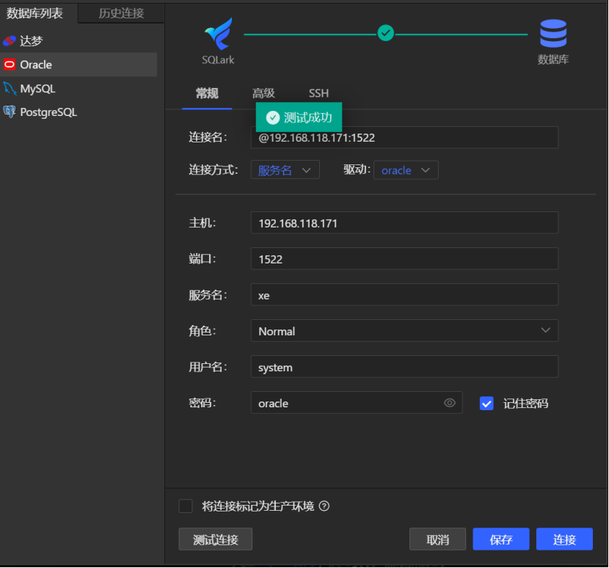Click the SQLark text label
609x568 pixels.
click(x=218, y=60)
